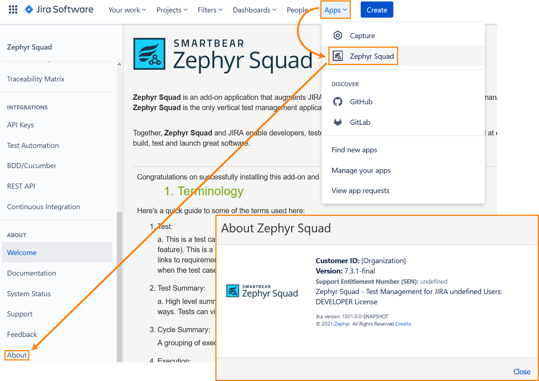Open the Jira app switcher grid icon
Image resolution: width=539 pixels, height=381 pixels.
[12, 9]
